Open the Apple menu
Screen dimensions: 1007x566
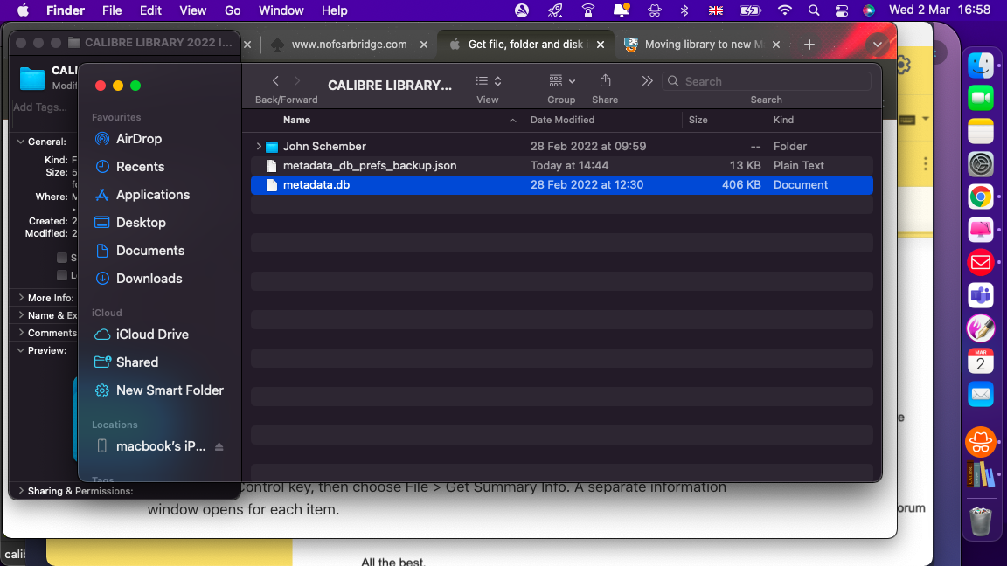23,10
